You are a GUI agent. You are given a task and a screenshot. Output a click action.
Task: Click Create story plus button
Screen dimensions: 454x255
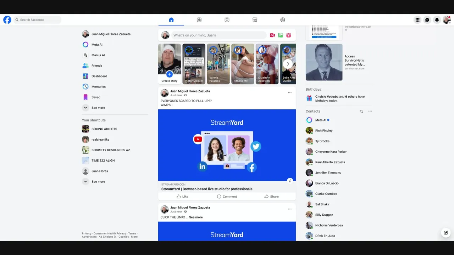click(x=170, y=74)
